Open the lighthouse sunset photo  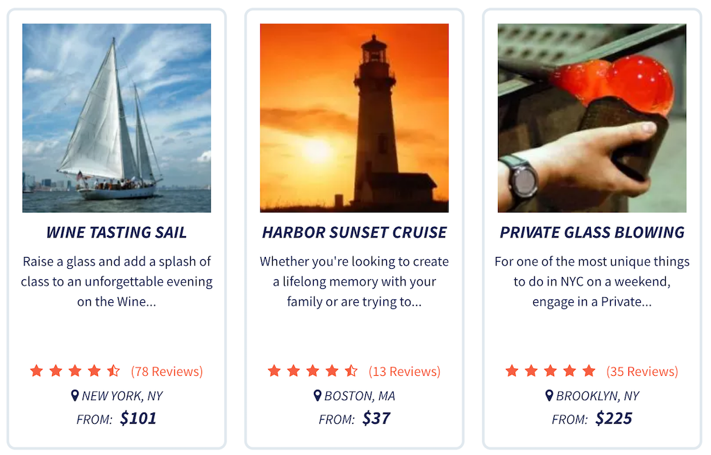(354, 118)
